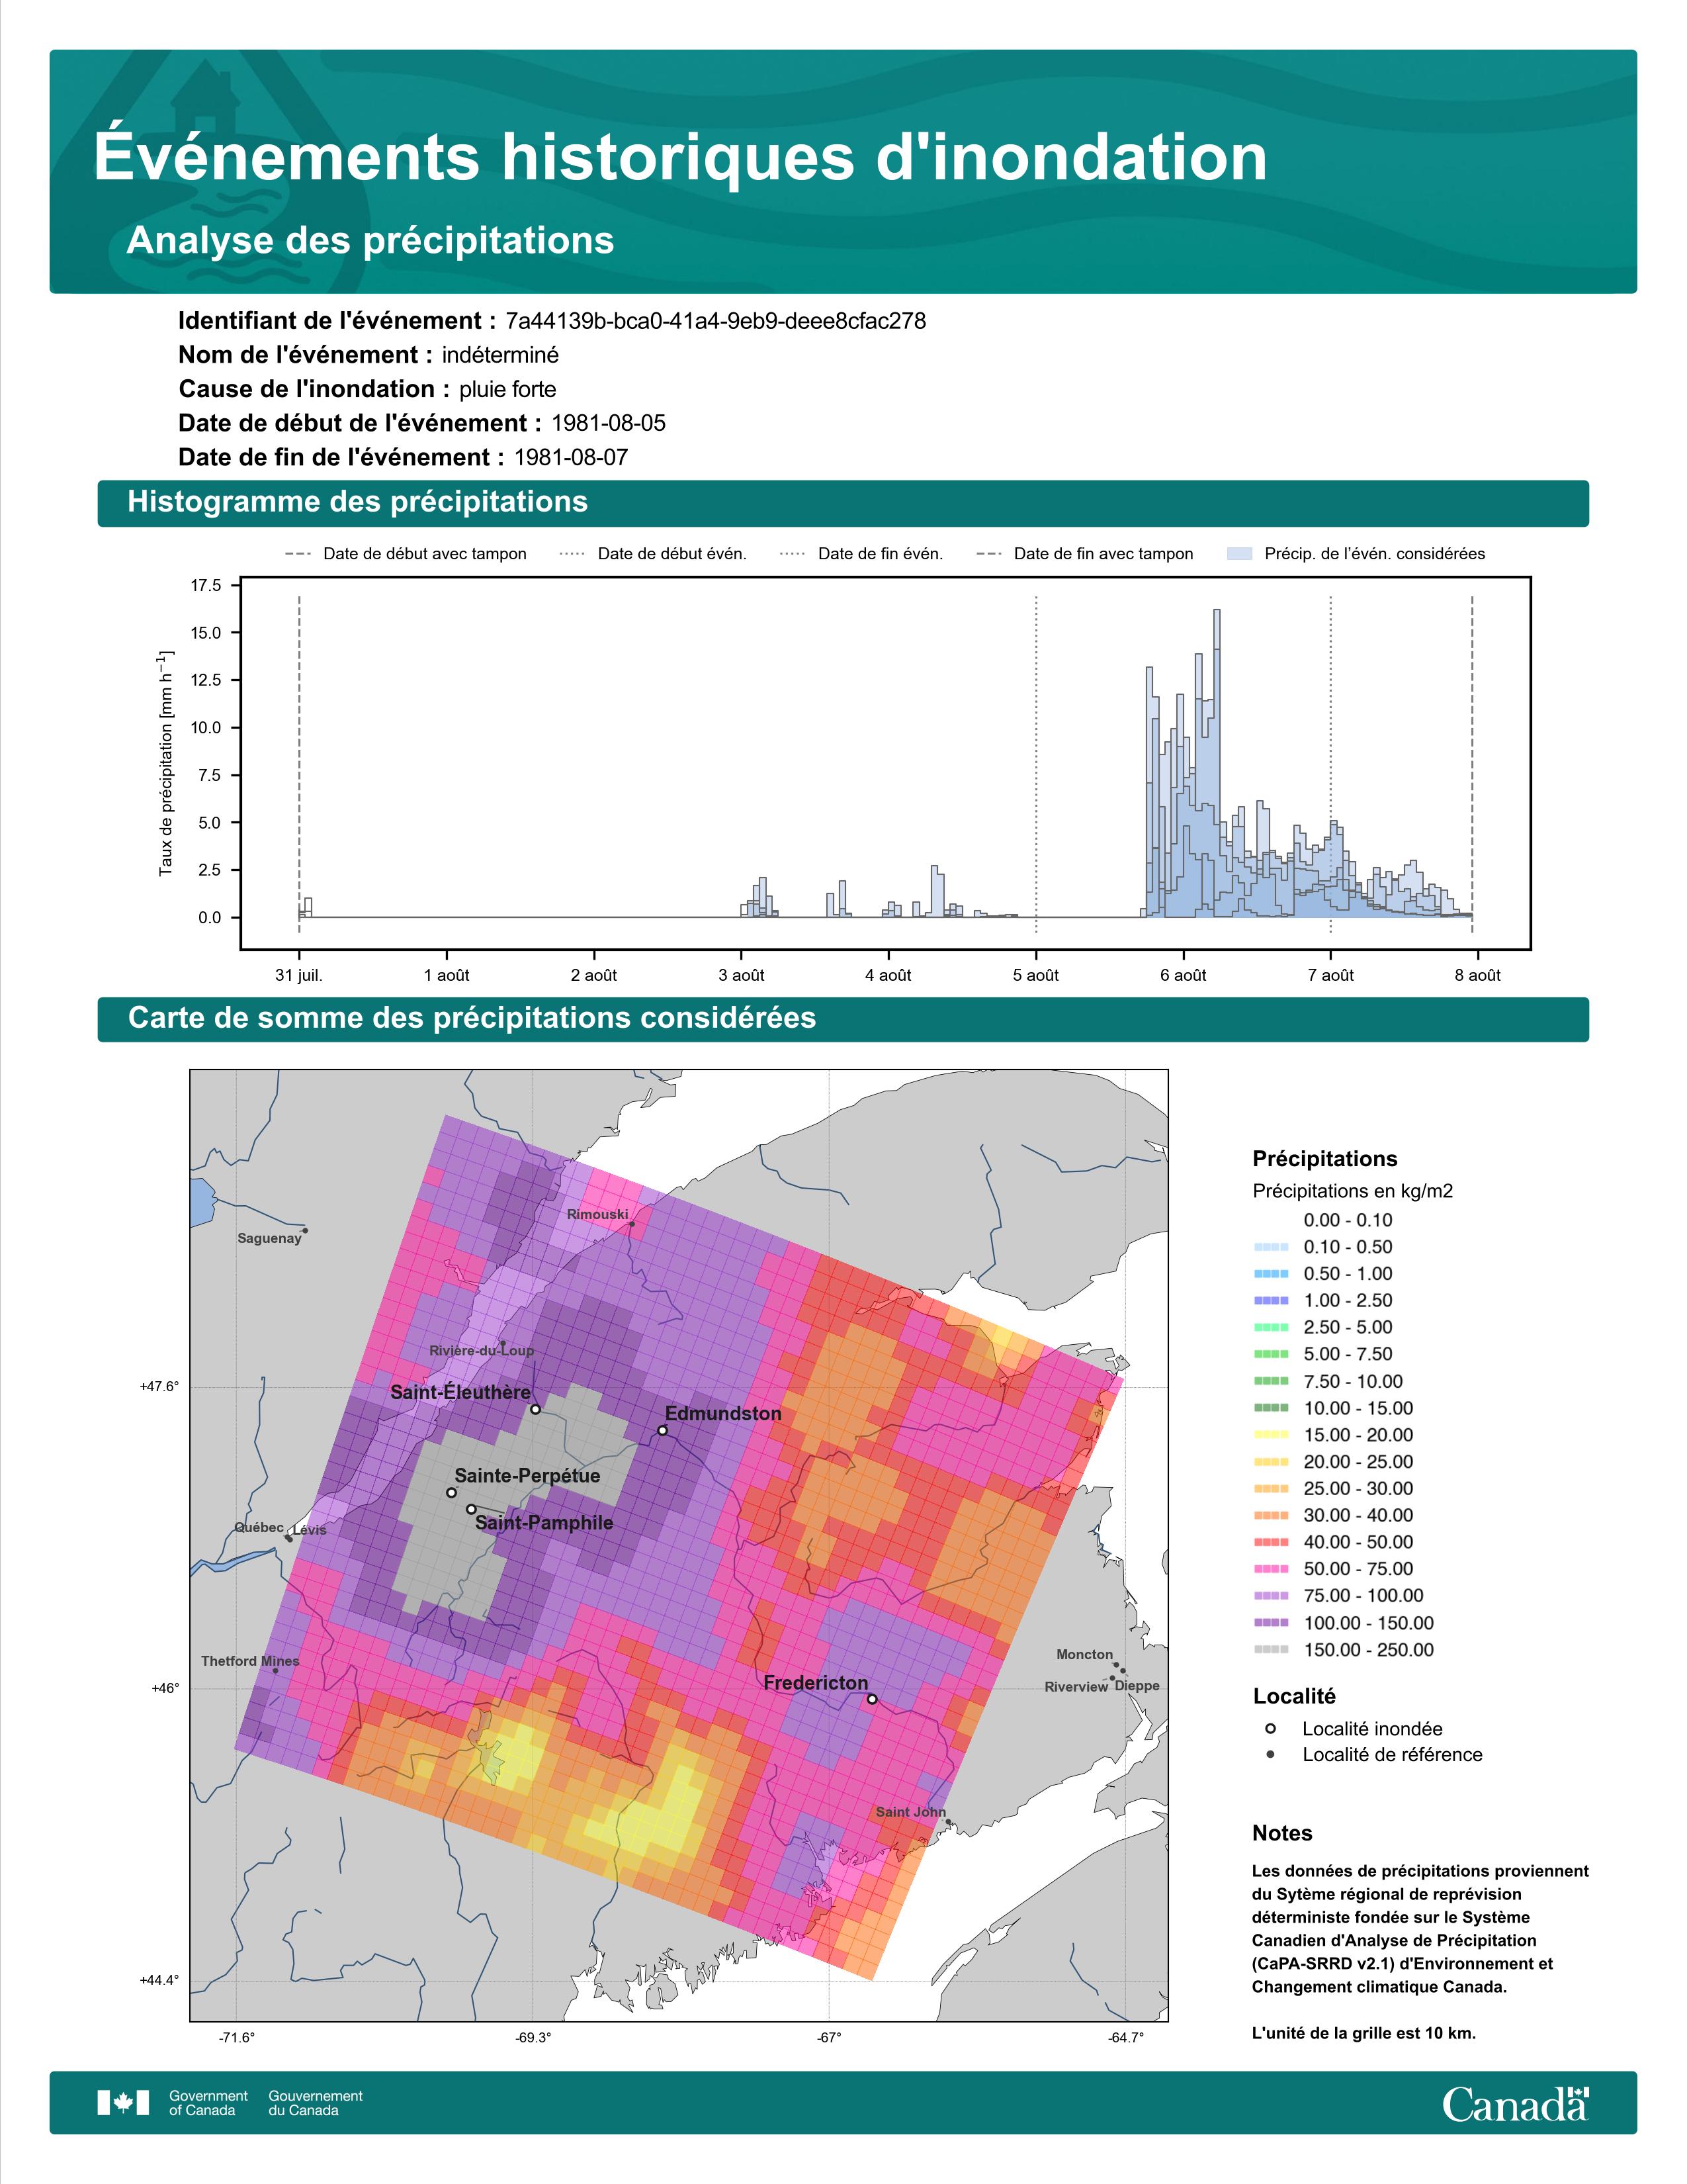This screenshot has height=2184, width=1687.
Task: Click the 15.00 - 20.00 yellow legend swatch
Action: pos(1272,1435)
